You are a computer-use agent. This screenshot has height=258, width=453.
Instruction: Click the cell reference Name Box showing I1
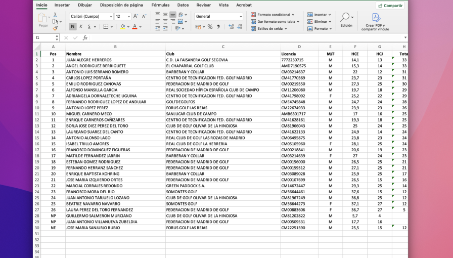pos(44,38)
